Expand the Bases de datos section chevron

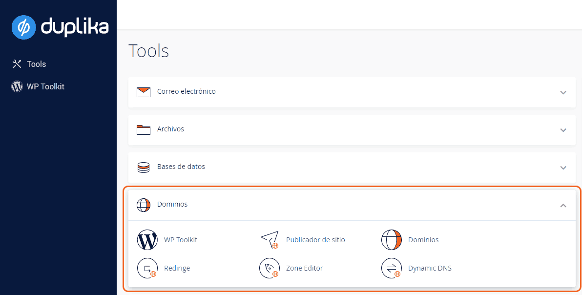click(563, 168)
